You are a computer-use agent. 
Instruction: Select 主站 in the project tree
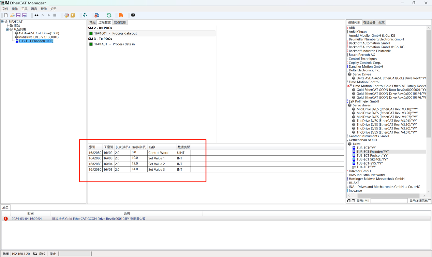17,25
